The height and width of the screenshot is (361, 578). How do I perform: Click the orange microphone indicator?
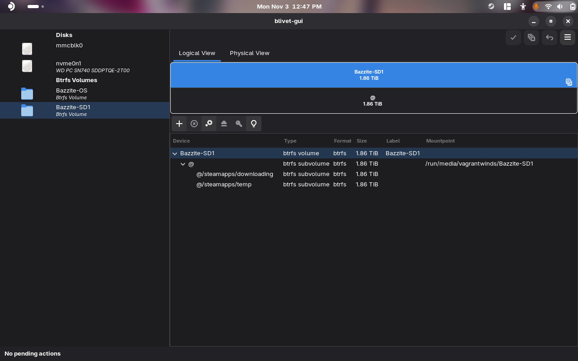coord(536,6)
